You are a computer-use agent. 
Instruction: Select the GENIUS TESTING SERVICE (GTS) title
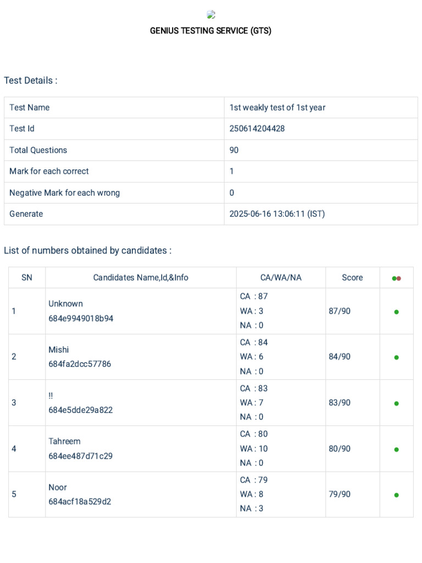pos(210,31)
